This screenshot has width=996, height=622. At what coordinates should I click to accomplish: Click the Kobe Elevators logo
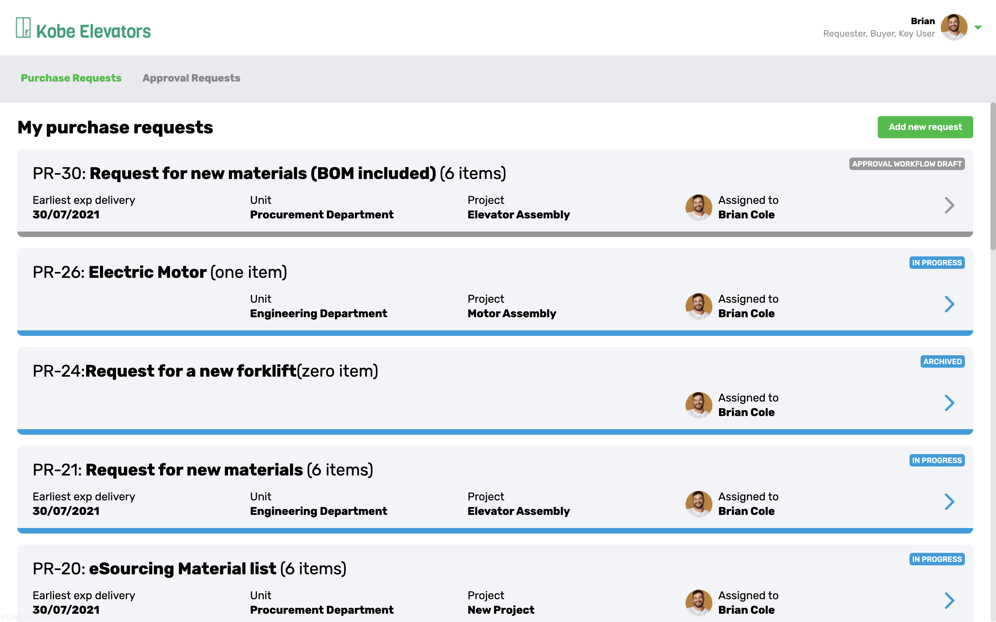[82, 28]
